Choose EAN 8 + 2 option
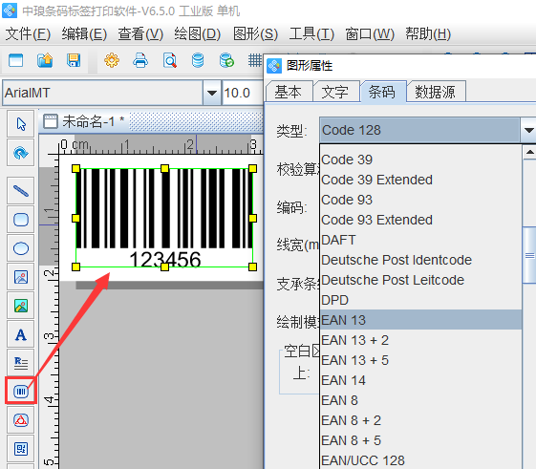This screenshot has height=469, width=536. [x=421, y=420]
